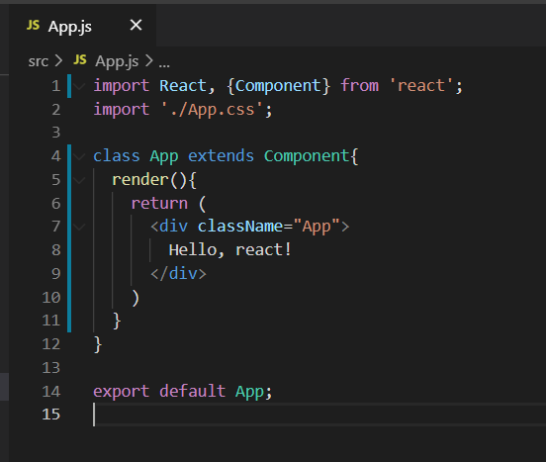Click line number 15 in the gutter
This screenshot has height=462, width=546.
click(x=51, y=415)
